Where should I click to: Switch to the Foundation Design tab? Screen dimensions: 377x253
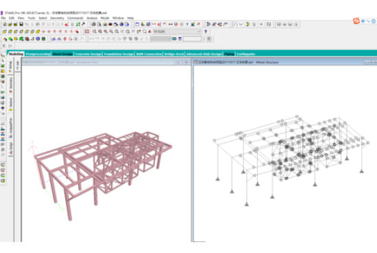pos(119,54)
